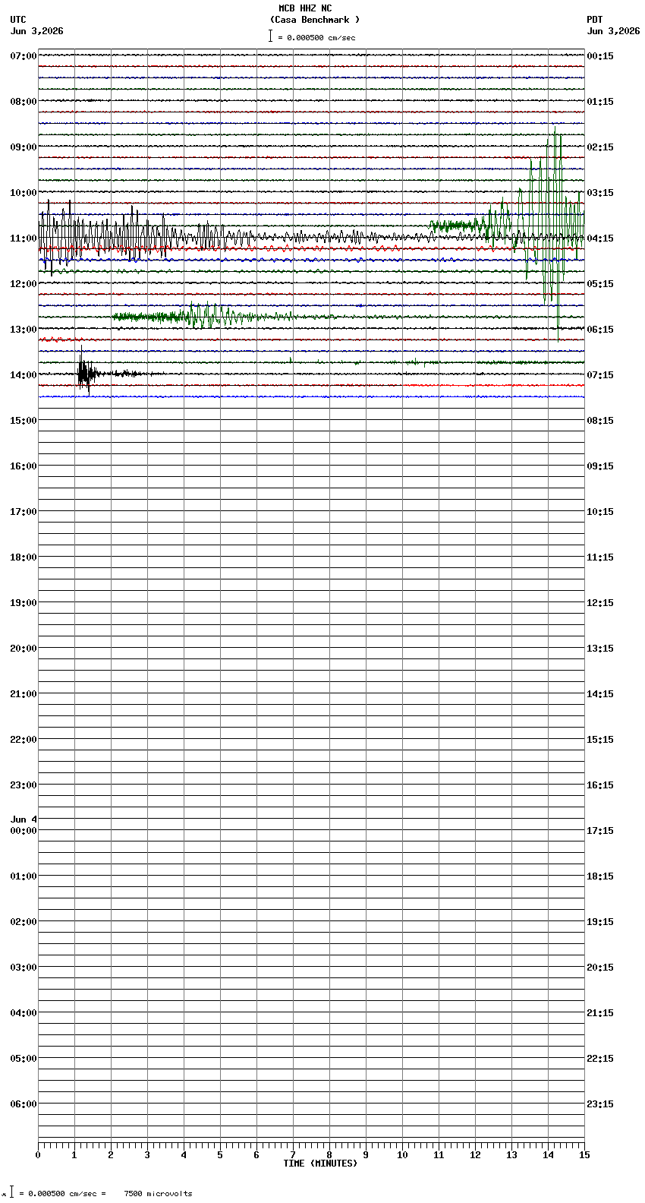Screen dimensions: 645x1203
Task: Click the 'TIME (MINUTES)' axis label
Action: click(x=320, y=1164)
